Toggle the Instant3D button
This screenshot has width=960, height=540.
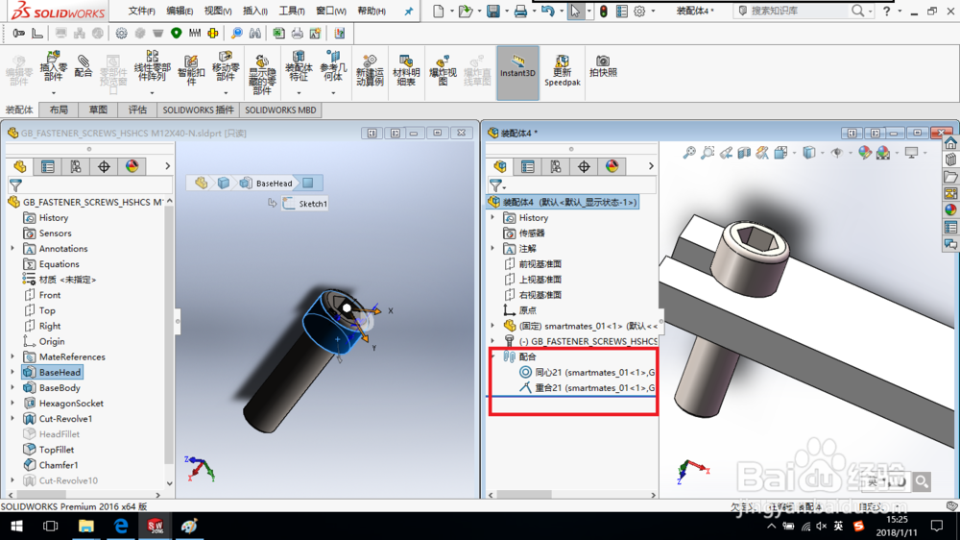click(518, 72)
